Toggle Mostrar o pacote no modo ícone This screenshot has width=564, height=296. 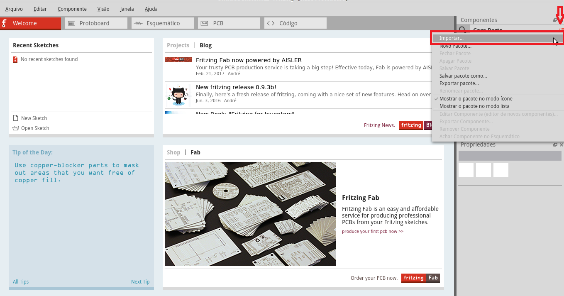coord(497,99)
